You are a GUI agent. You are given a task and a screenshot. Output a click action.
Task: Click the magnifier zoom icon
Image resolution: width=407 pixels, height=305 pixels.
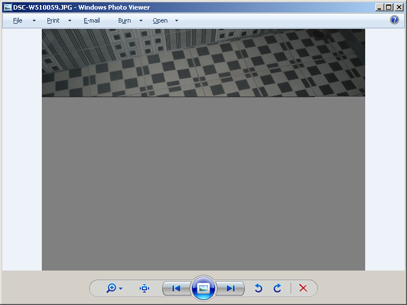[111, 288]
